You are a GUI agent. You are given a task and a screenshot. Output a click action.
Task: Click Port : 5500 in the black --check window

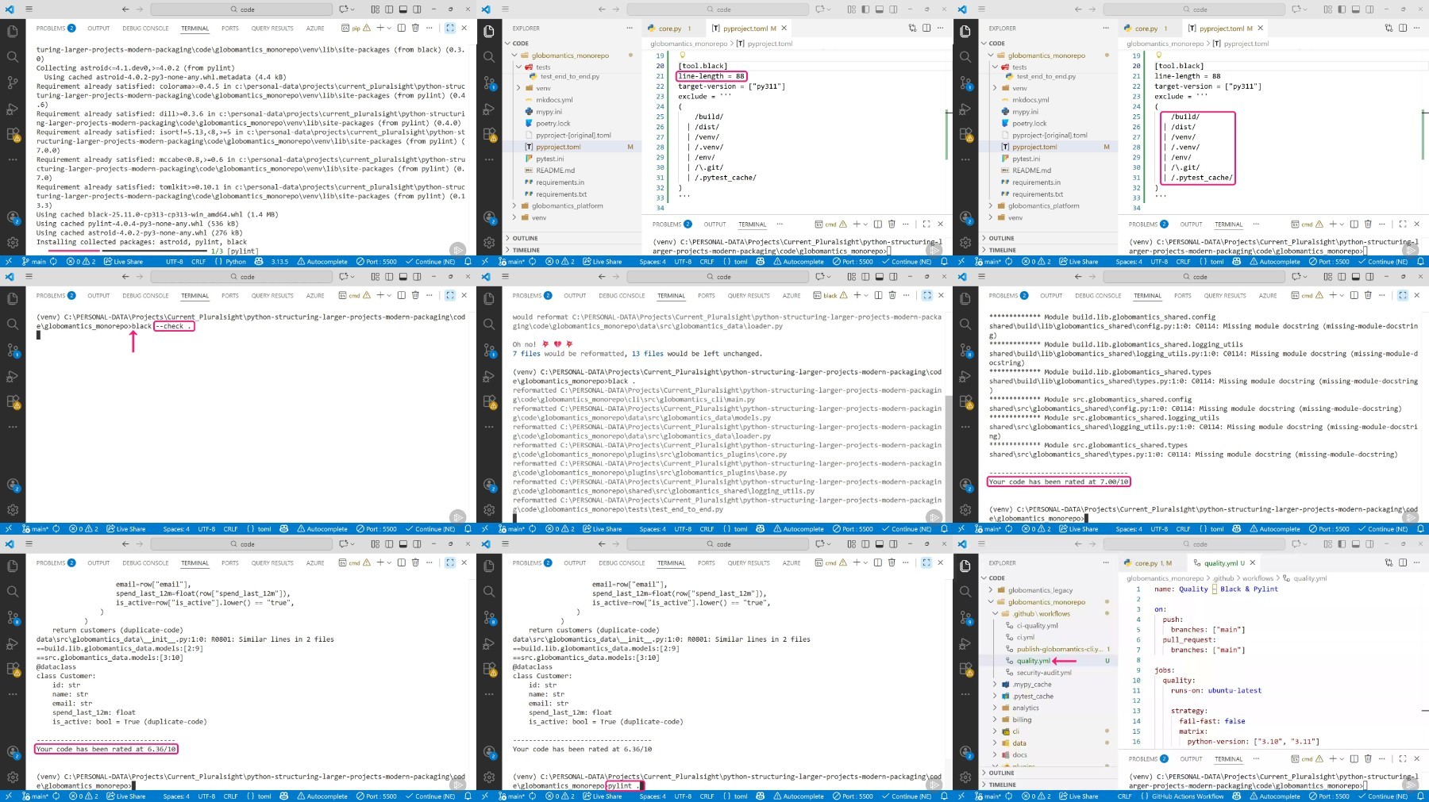376,528
